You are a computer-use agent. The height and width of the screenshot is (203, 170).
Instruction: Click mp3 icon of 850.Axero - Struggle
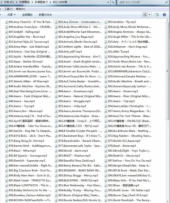click(56, 101)
